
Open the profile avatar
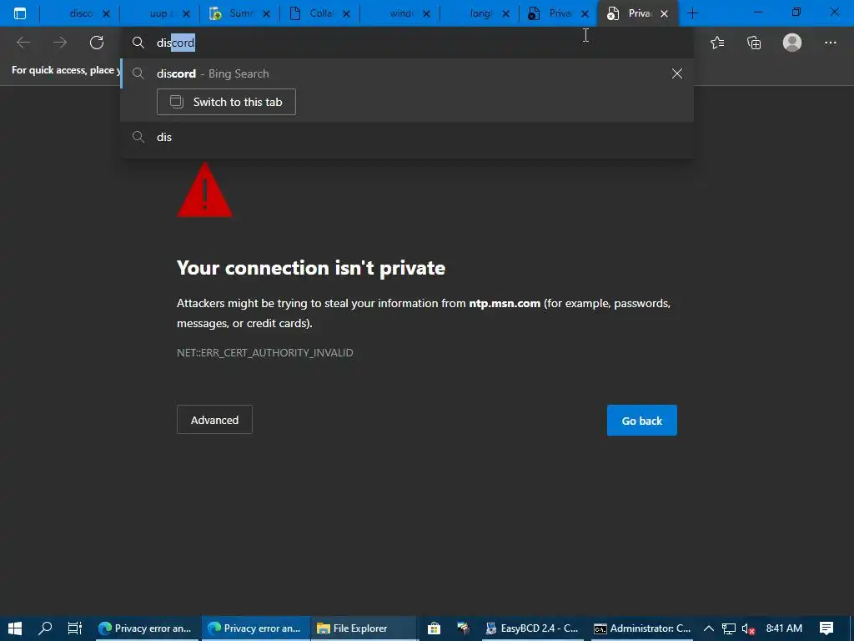pos(792,43)
